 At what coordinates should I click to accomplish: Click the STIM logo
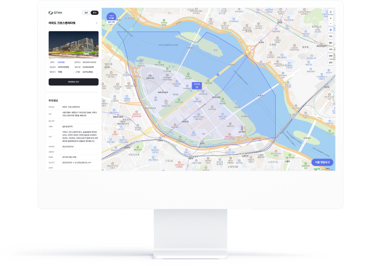pos(56,13)
